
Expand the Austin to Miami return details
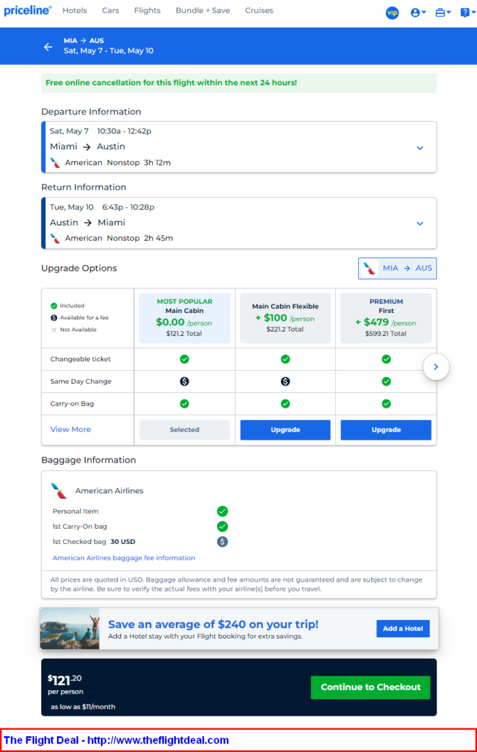pos(420,224)
